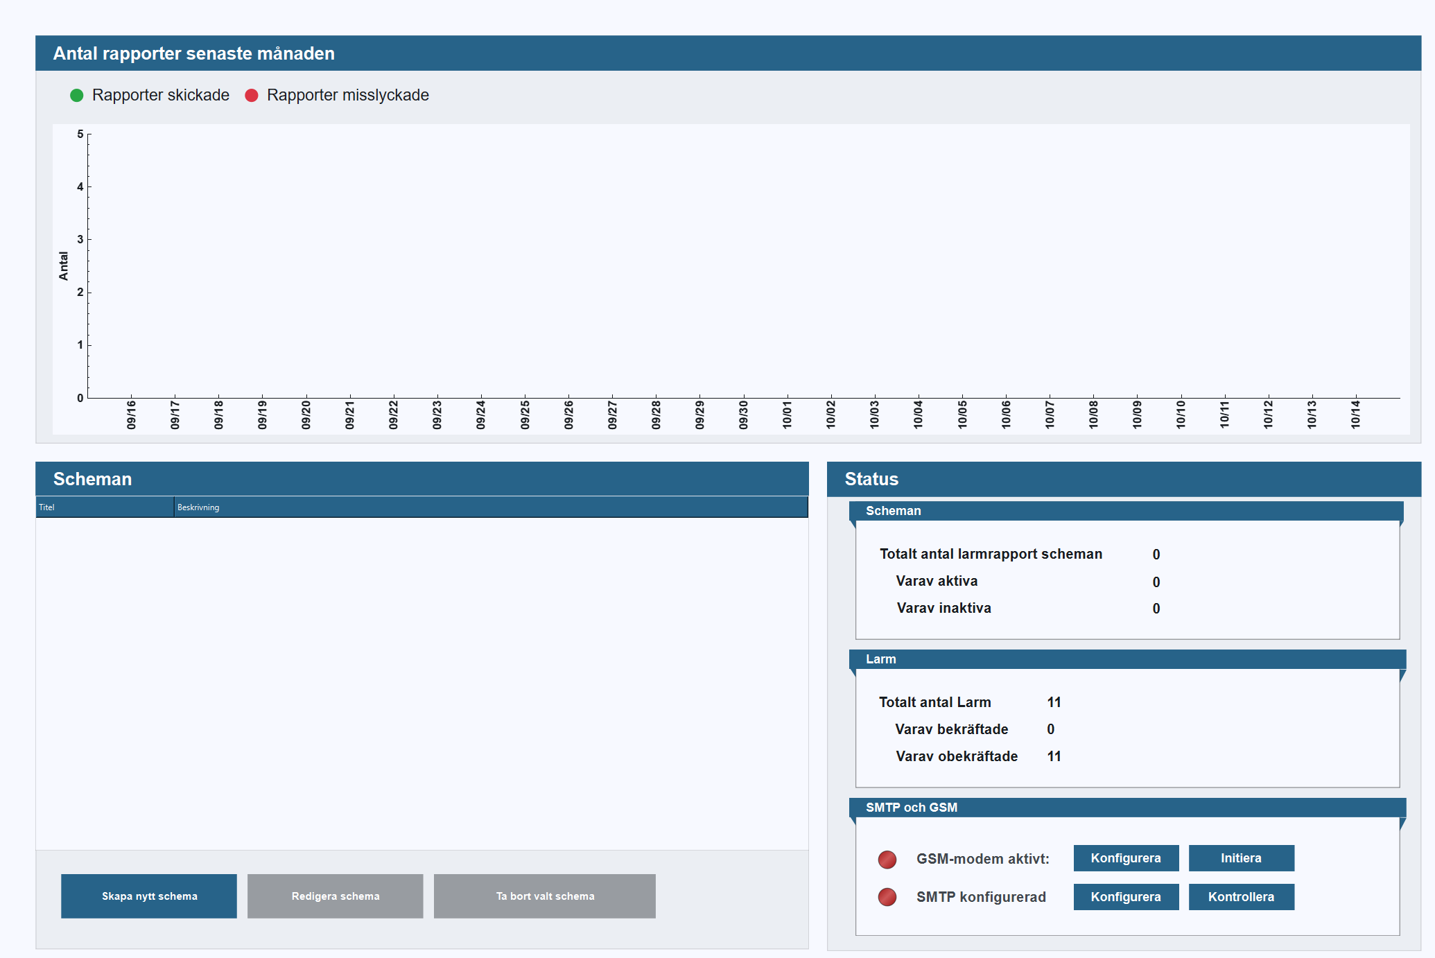Click Skapa nytt schema button
This screenshot has height=958, width=1435.
[x=149, y=896]
